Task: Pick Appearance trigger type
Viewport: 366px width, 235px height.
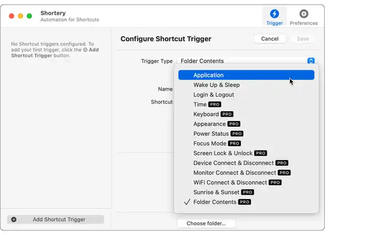Action: click(x=209, y=124)
